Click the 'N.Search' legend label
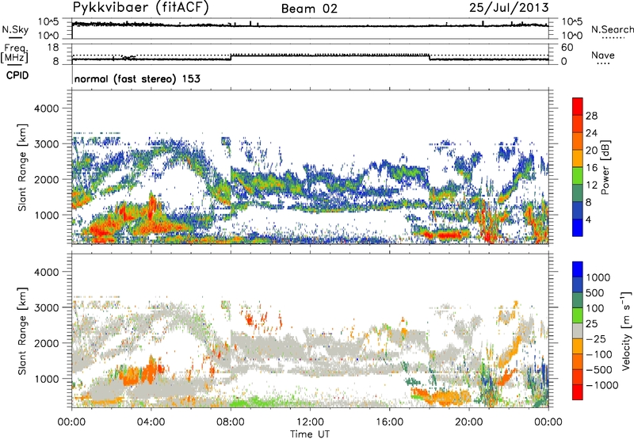This screenshot has width=634, height=439. pos(612,29)
